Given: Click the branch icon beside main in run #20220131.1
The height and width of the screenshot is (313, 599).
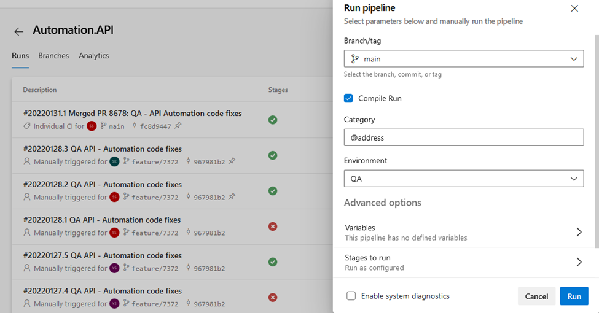Looking at the screenshot, I should (x=104, y=126).
